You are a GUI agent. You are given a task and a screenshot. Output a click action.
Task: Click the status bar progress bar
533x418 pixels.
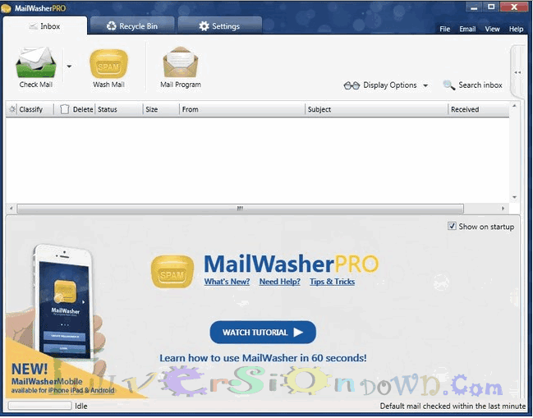click(x=39, y=406)
